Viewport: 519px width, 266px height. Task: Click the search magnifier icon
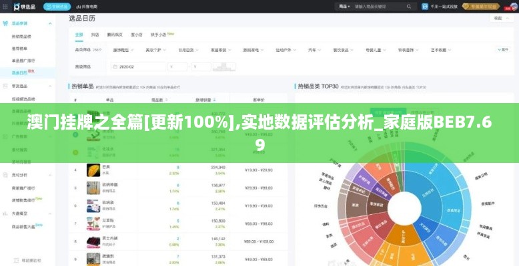pos(409,6)
